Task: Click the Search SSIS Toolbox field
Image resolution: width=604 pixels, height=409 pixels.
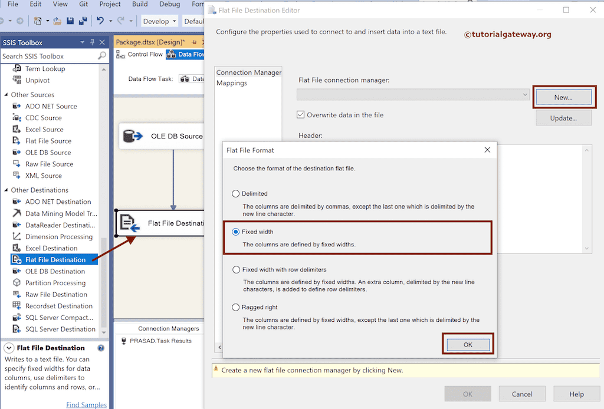Action: [x=50, y=56]
